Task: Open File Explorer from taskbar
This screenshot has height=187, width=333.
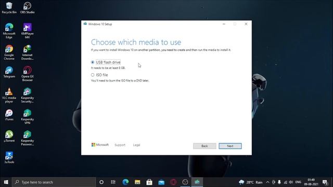Action: pos(137,182)
